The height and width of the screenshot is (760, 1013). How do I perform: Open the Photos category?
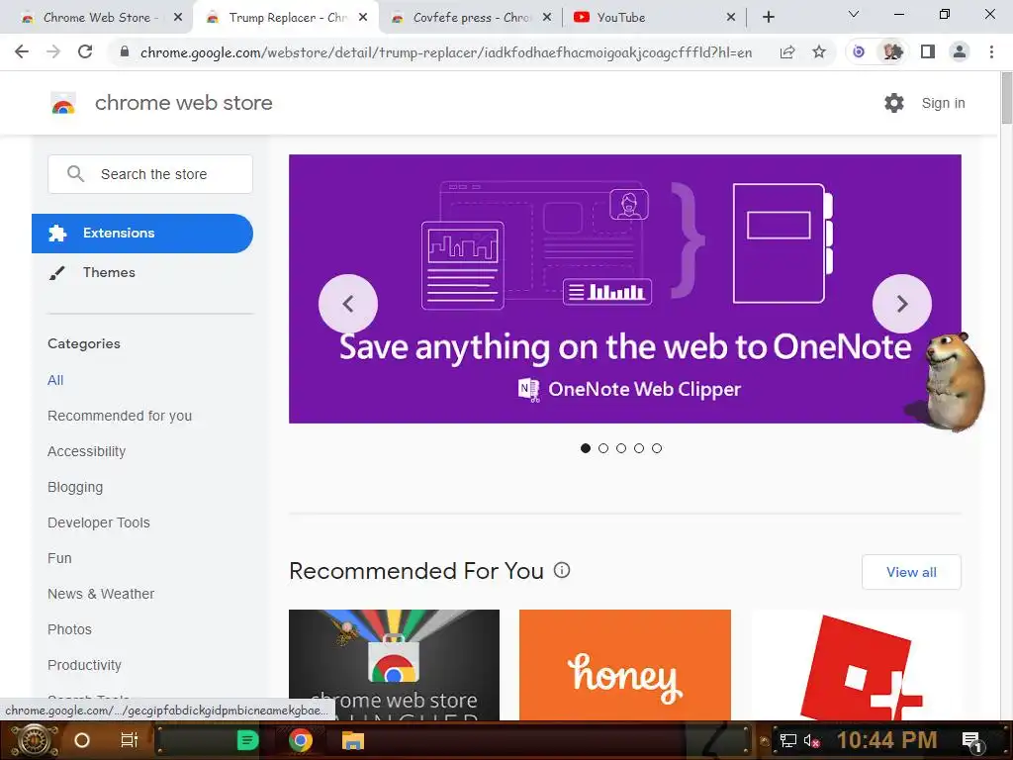click(x=70, y=628)
